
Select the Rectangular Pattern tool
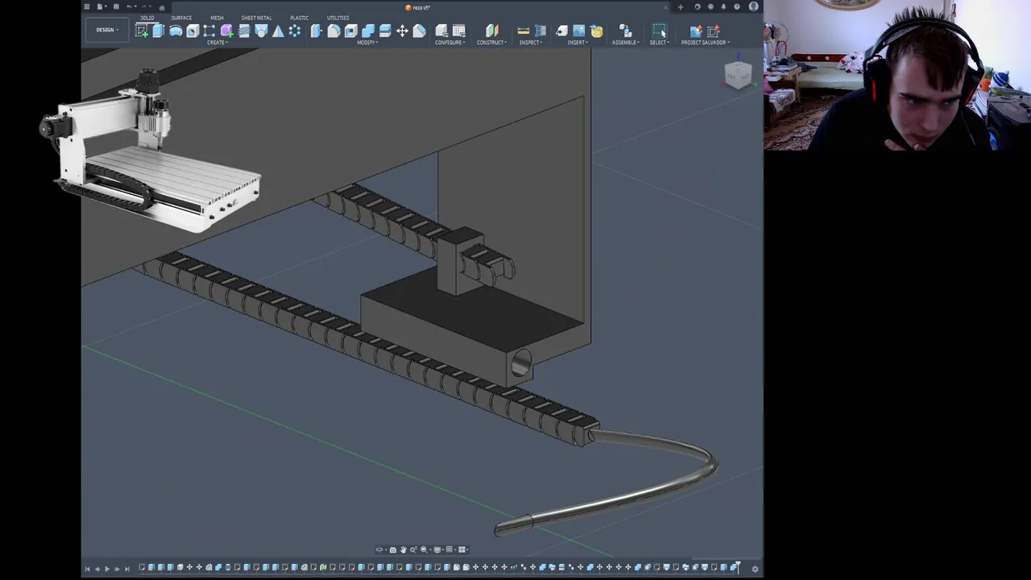(209, 31)
